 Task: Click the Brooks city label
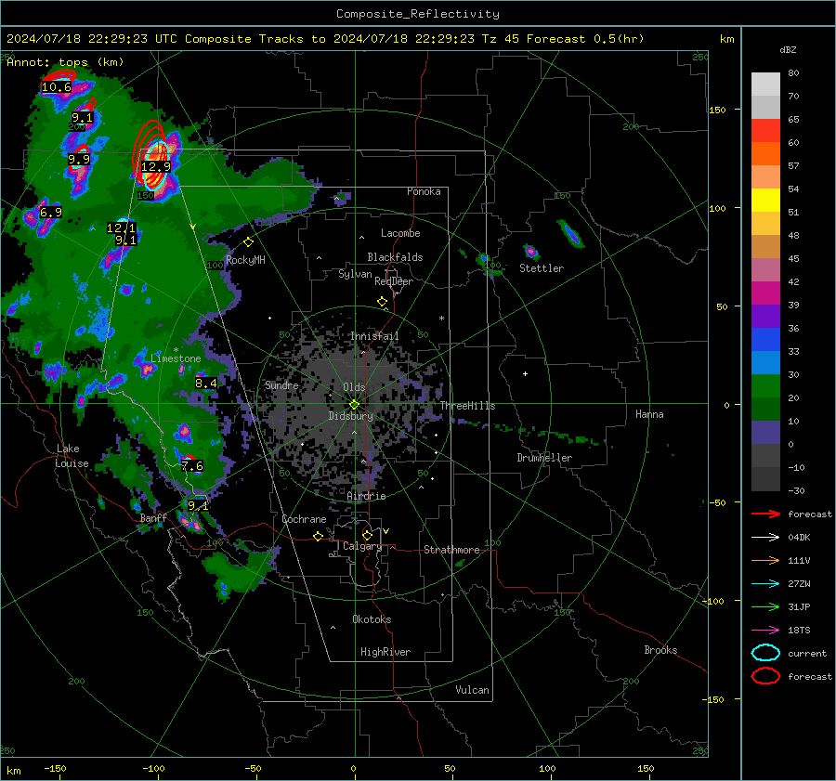tap(660, 650)
